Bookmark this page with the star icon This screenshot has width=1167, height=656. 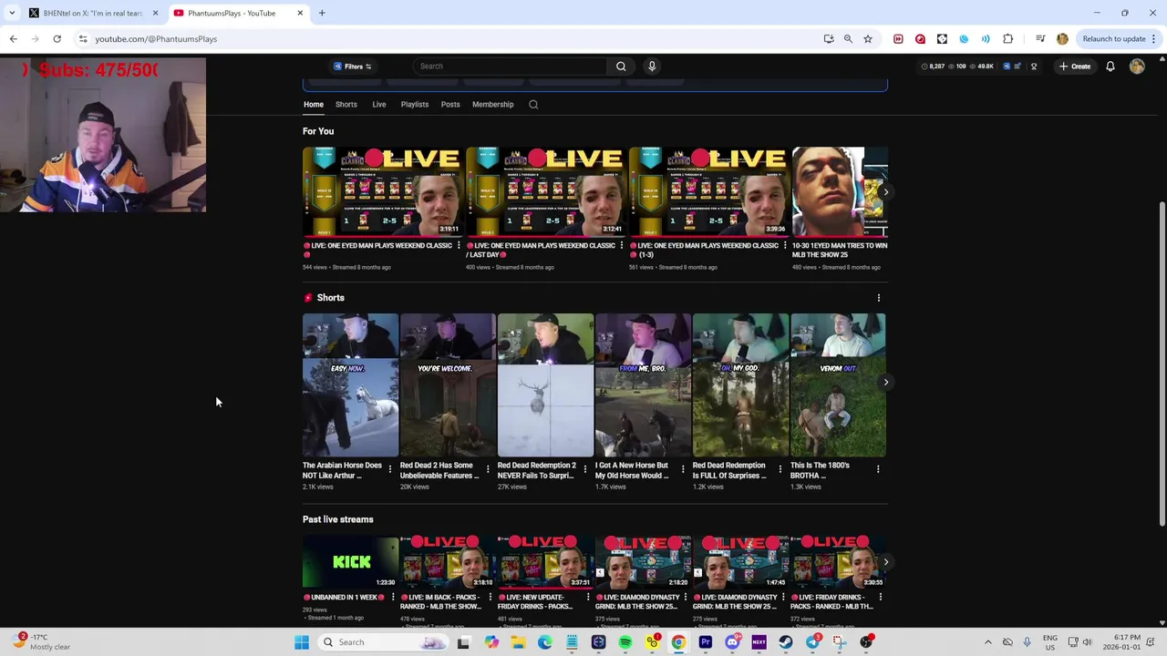coord(868,39)
